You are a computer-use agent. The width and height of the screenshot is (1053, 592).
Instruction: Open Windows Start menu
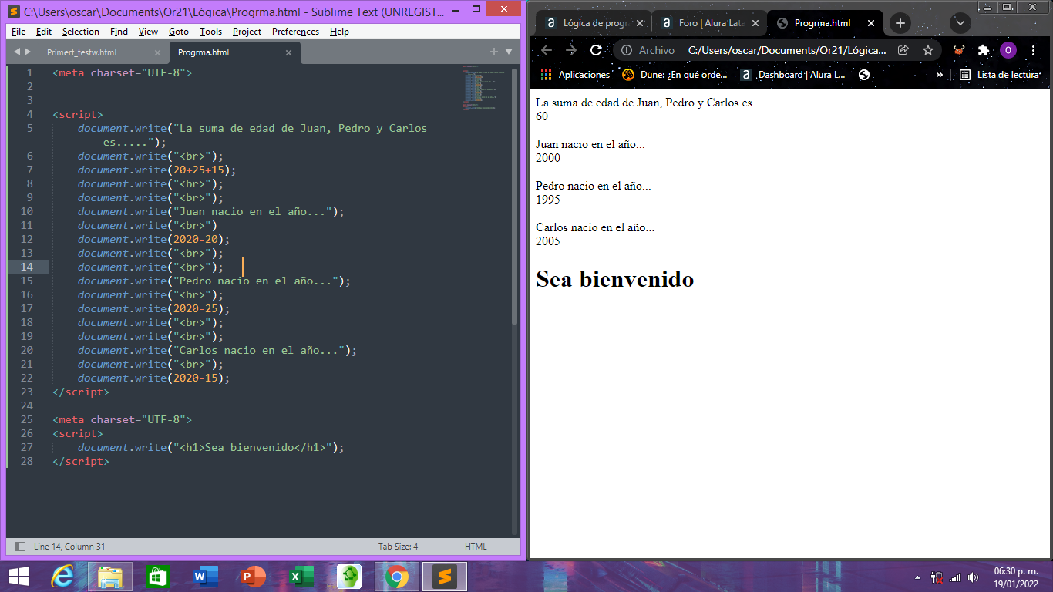point(19,577)
